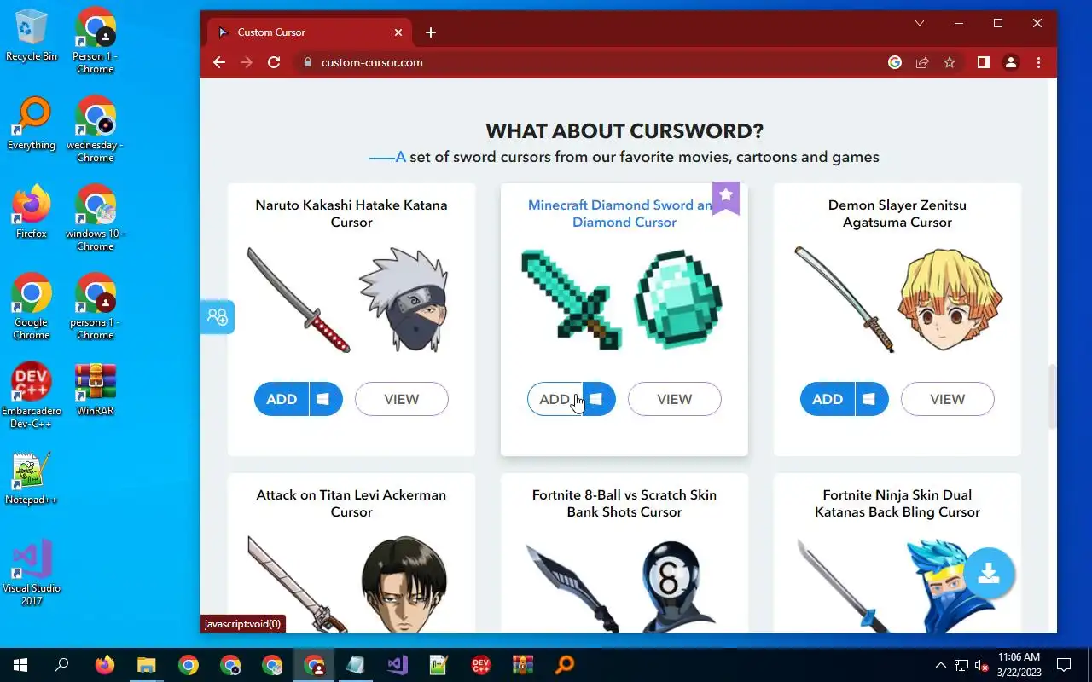View site information lock icon

pyautogui.click(x=308, y=62)
